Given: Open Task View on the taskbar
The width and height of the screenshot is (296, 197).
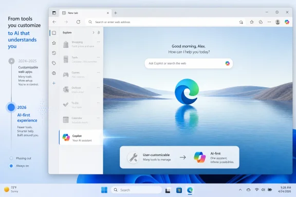Looking at the screenshot, I should click(168, 190).
